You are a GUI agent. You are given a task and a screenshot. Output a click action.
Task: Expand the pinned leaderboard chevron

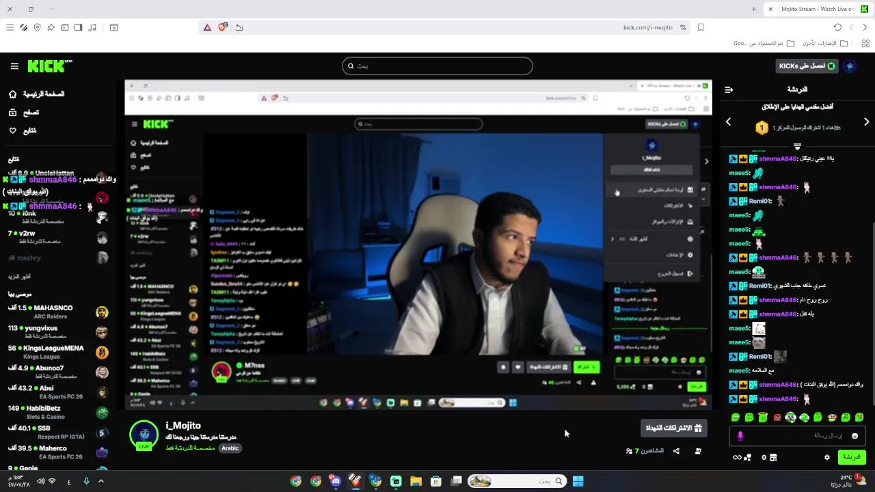click(x=797, y=146)
